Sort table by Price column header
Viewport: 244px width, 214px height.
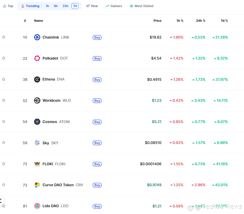pos(157,20)
